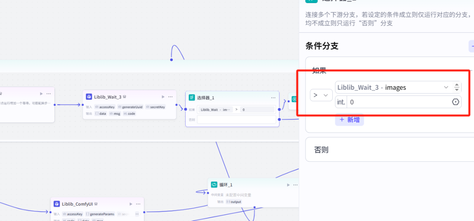Click the '+' button next to 条件分支 heading

(x=471, y=46)
